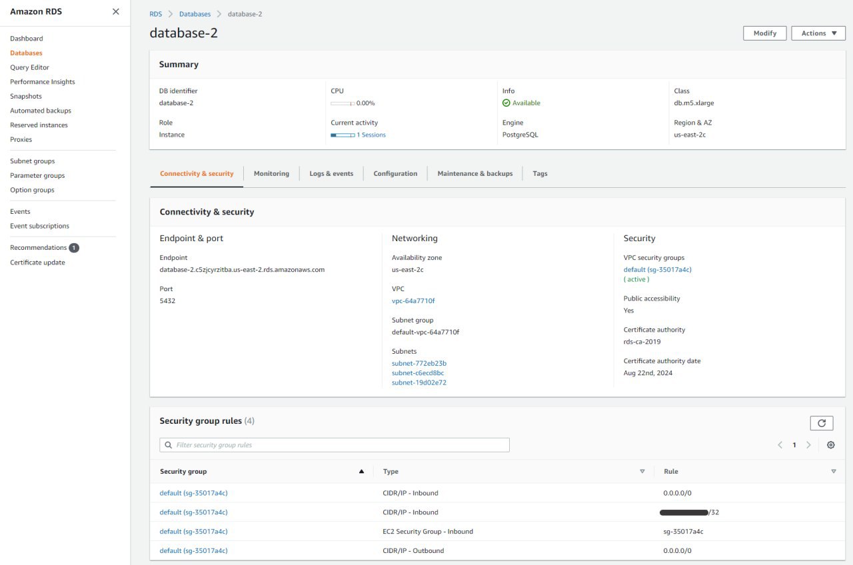Select the Connectivity & security tab

pyautogui.click(x=197, y=173)
